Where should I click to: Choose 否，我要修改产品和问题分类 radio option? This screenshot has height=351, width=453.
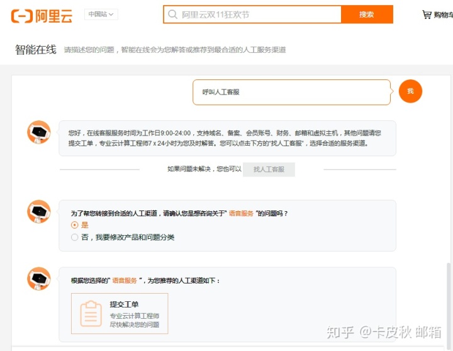coord(75,238)
